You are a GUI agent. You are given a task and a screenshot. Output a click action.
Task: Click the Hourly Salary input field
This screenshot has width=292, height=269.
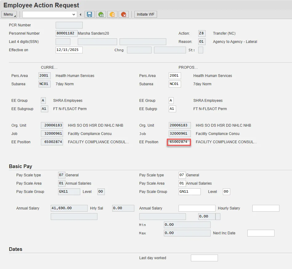click(x=266, y=208)
